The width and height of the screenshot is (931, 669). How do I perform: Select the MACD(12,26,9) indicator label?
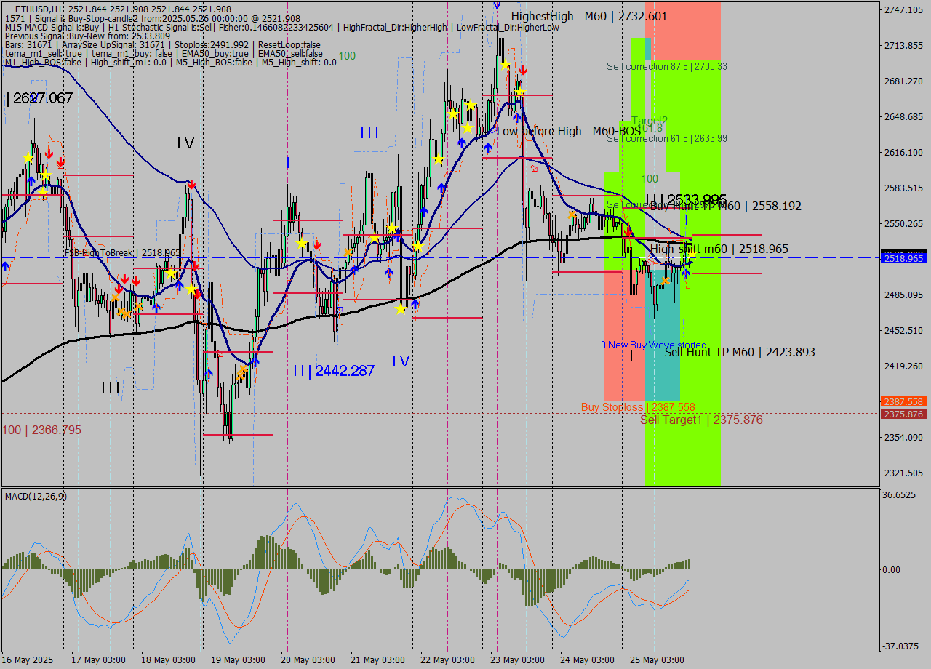[x=36, y=496]
